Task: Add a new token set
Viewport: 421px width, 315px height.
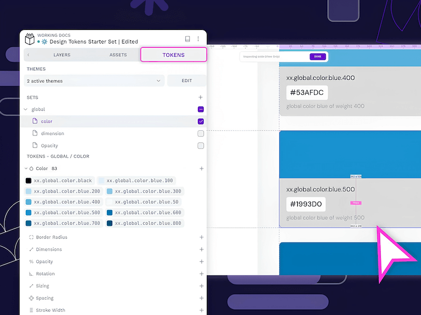Action: point(201,98)
